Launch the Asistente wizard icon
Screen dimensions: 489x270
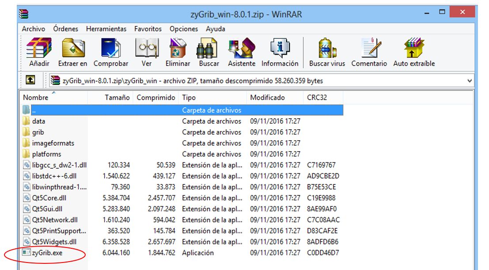point(242,48)
